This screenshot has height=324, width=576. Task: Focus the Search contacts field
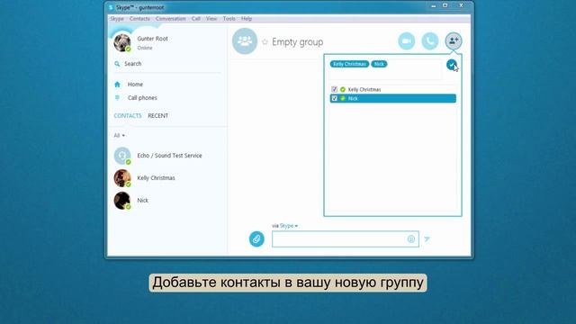167,64
